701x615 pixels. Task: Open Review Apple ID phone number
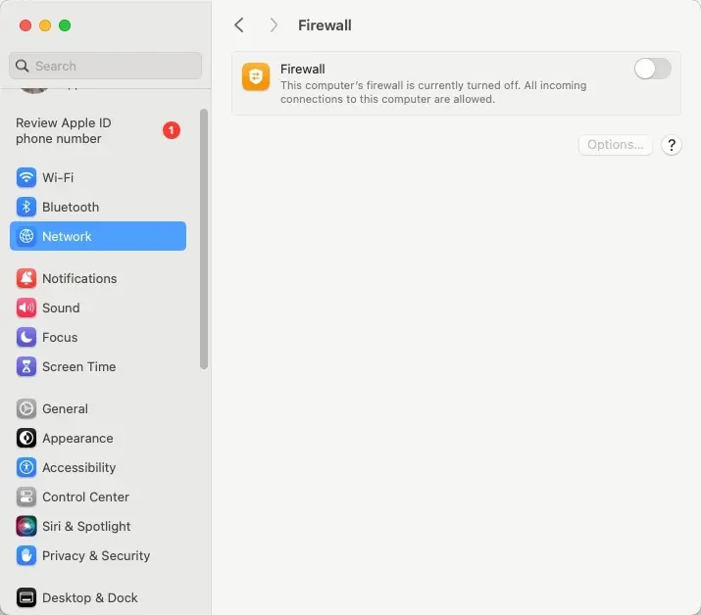98,130
